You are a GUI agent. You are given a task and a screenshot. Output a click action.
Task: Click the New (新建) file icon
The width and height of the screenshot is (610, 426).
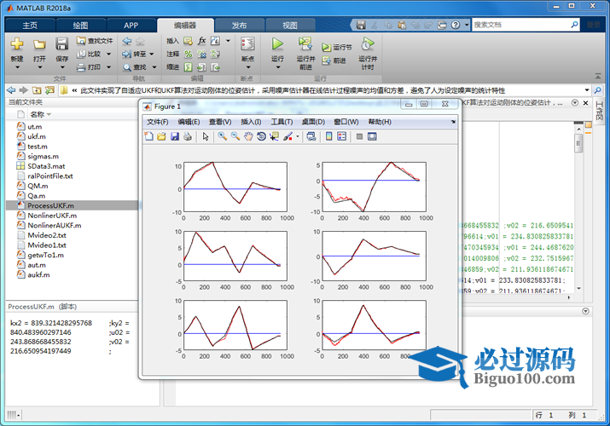click(17, 44)
